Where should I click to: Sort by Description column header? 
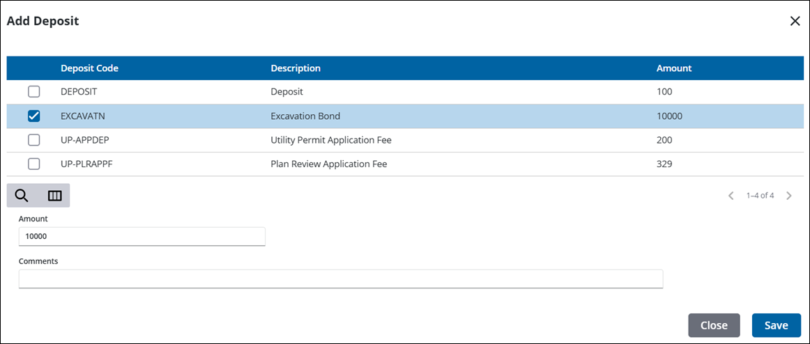296,68
